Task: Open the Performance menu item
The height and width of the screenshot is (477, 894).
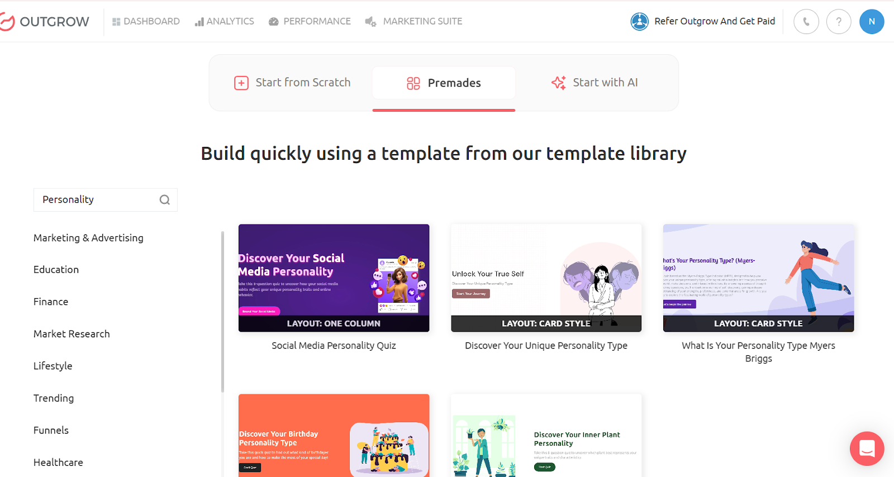Action: coord(310,21)
